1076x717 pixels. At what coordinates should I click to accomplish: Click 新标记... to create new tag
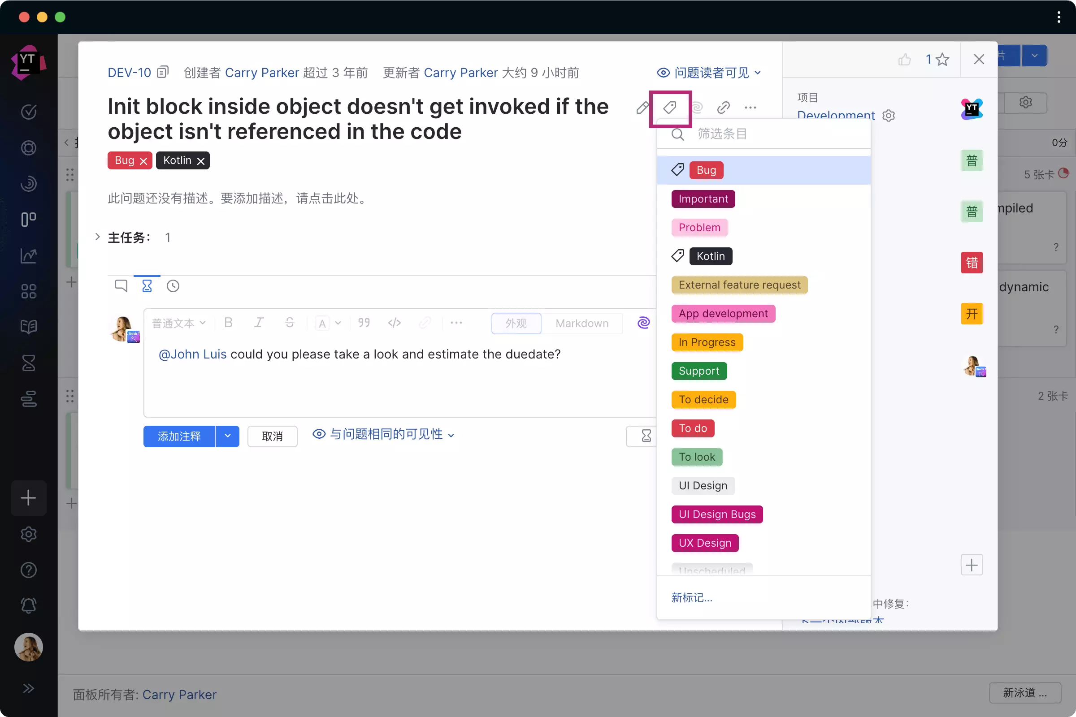coord(692,598)
